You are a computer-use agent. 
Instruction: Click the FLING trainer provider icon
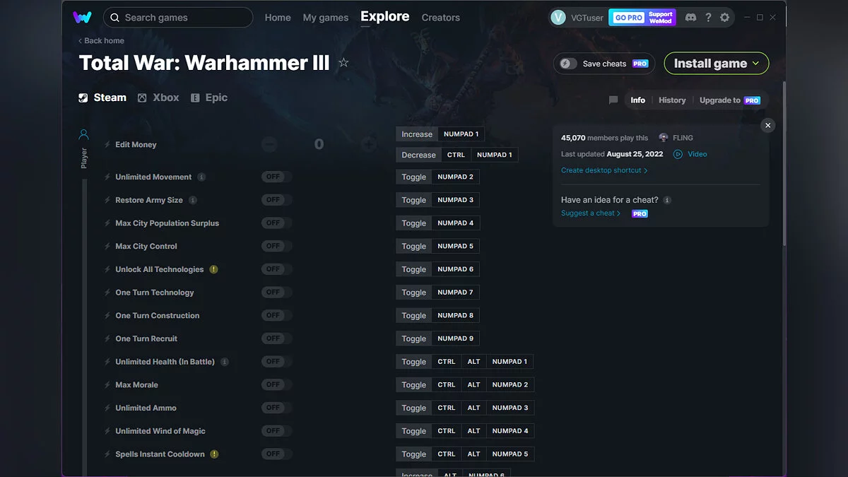(663, 137)
